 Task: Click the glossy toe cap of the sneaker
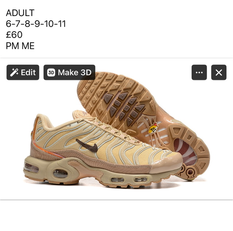click(x=166, y=163)
